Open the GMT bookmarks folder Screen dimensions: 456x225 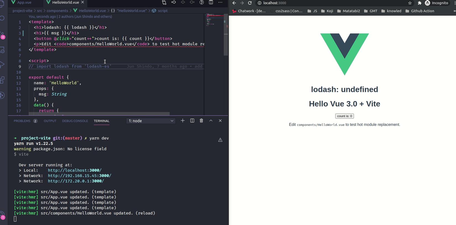click(371, 11)
